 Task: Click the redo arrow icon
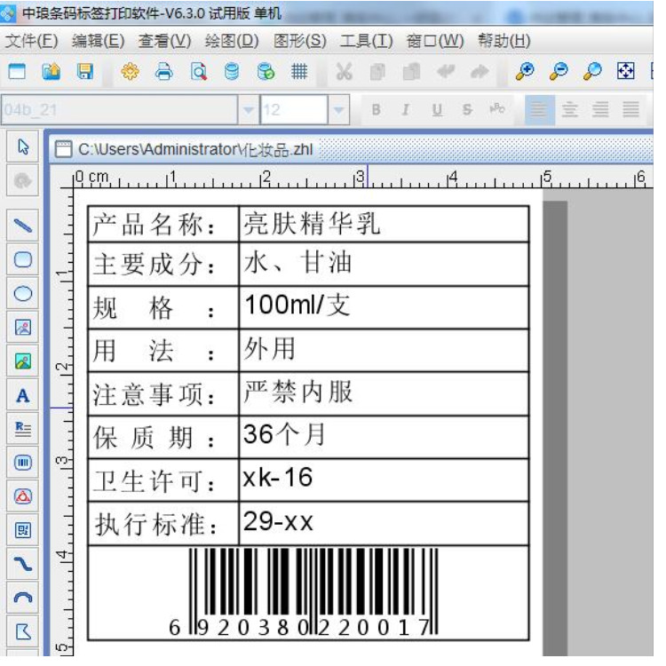(x=480, y=71)
